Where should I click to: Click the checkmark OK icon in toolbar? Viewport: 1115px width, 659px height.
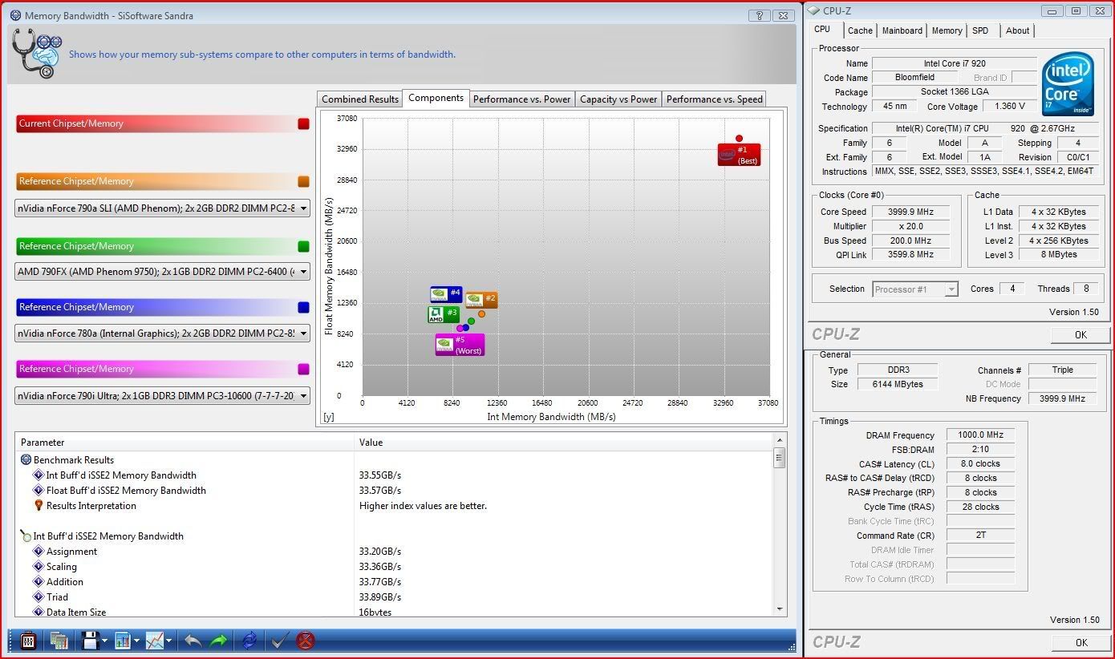tap(279, 641)
